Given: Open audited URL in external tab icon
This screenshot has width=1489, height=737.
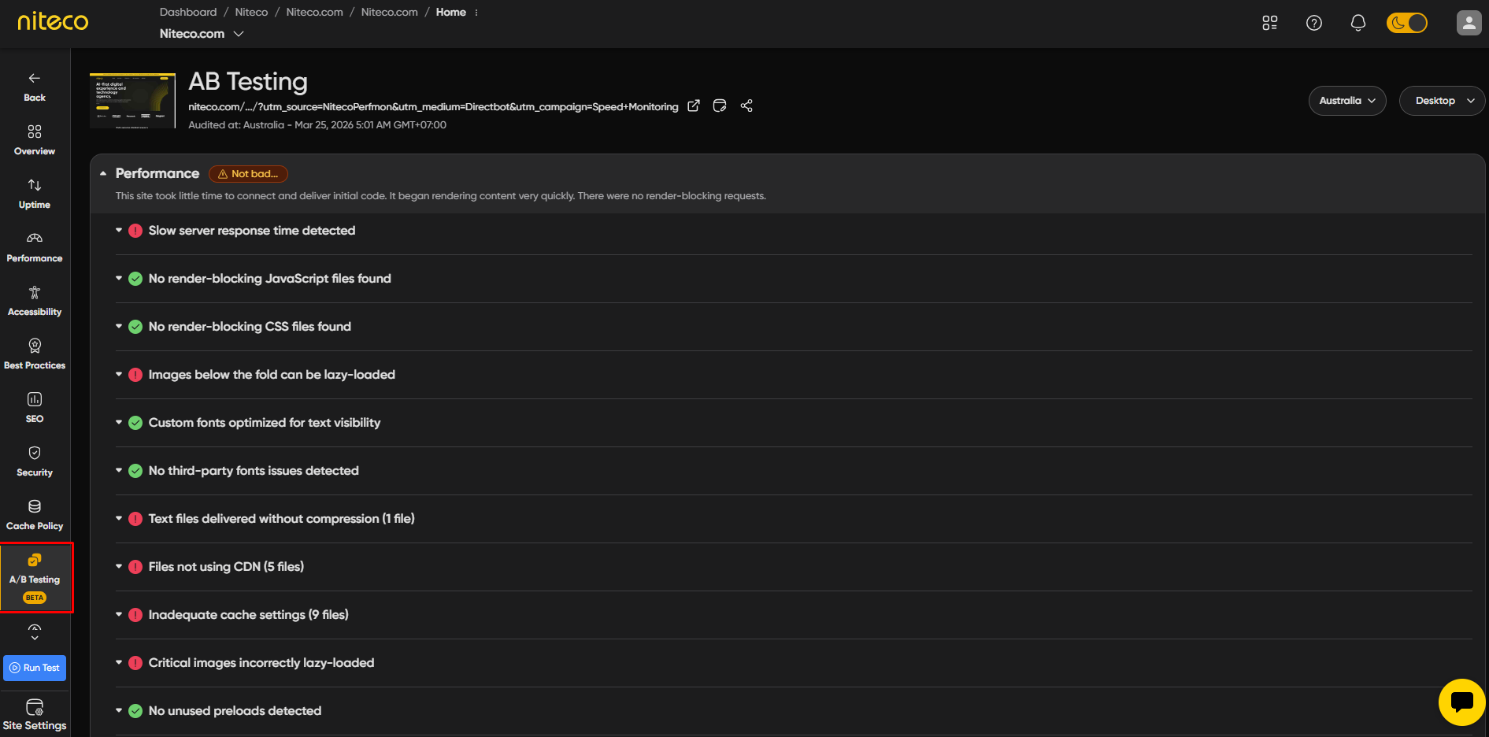Looking at the screenshot, I should tap(694, 106).
